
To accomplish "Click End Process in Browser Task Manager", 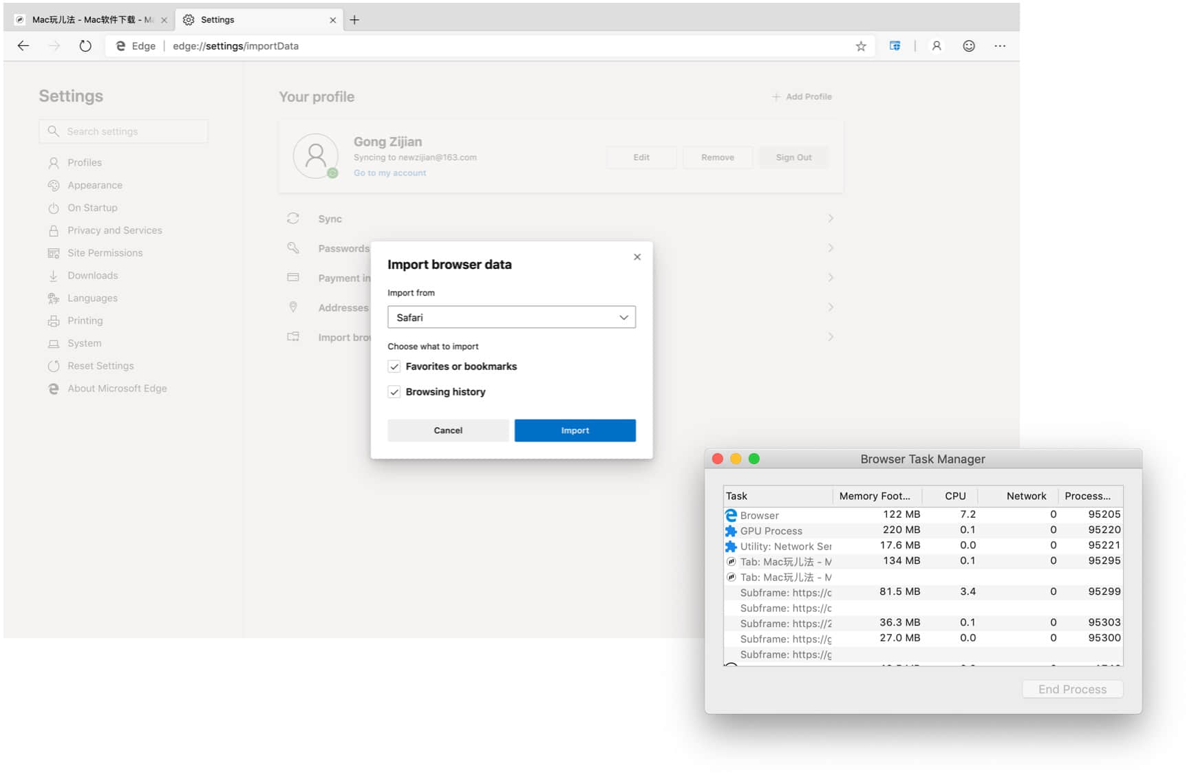I will pyautogui.click(x=1072, y=689).
